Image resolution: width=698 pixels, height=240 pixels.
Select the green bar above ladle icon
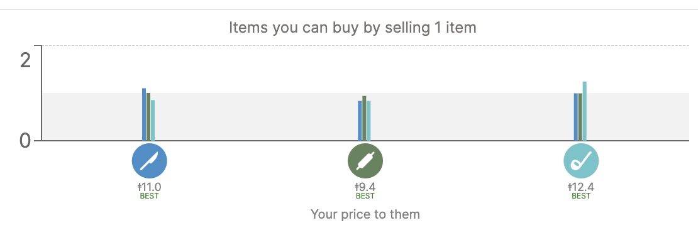click(580, 117)
